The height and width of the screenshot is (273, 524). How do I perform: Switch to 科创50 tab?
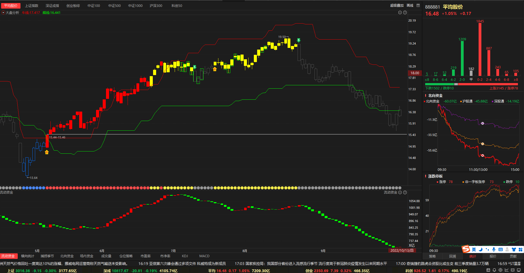(177, 6)
